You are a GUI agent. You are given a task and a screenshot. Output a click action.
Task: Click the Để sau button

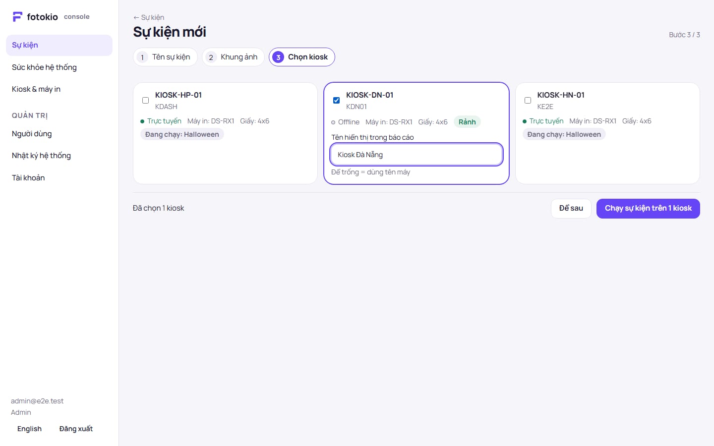[x=571, y=209]
